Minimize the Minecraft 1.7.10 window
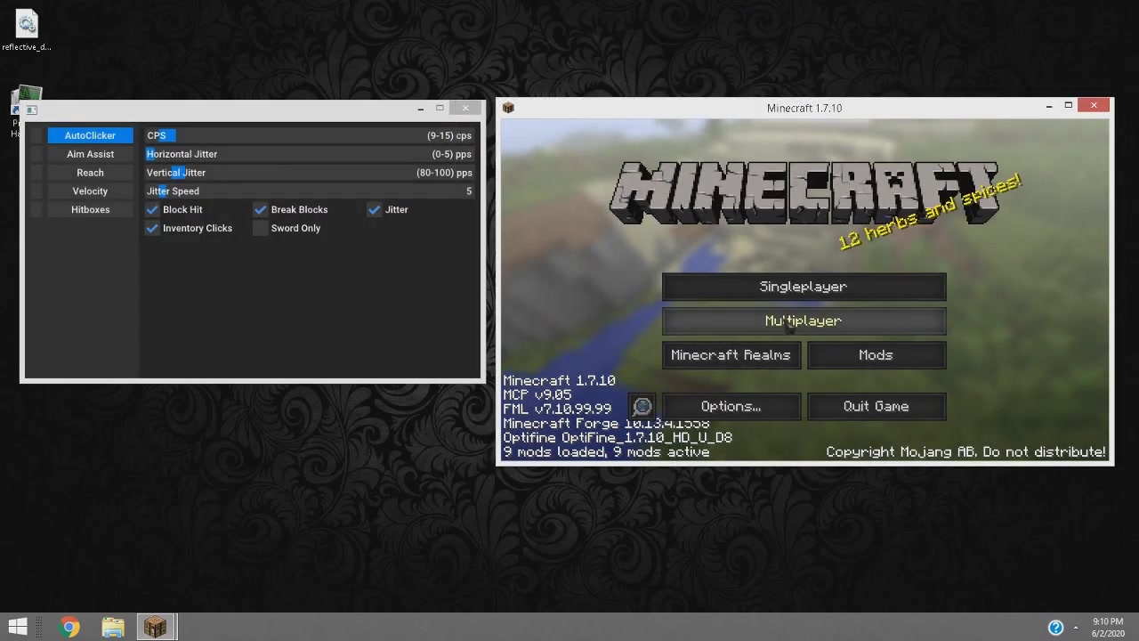This screenshot has height=641, width=1139. pos(1048,107)
